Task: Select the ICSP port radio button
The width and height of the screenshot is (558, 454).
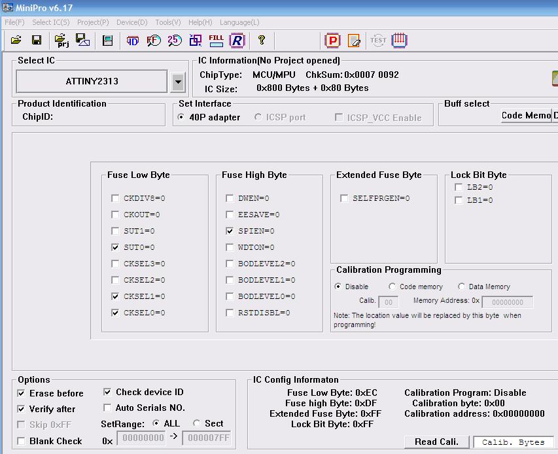Action: [x=258, y=117]
